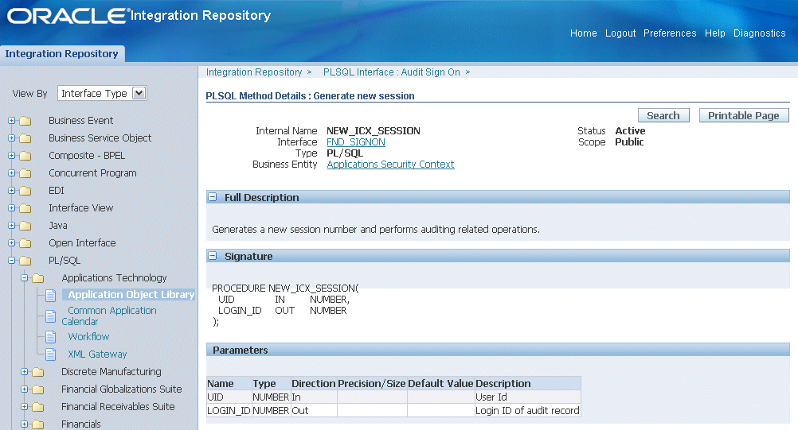Click Logout in the top navigation
The height and width of the screenshot is (430, 798).
click(620, 33)
